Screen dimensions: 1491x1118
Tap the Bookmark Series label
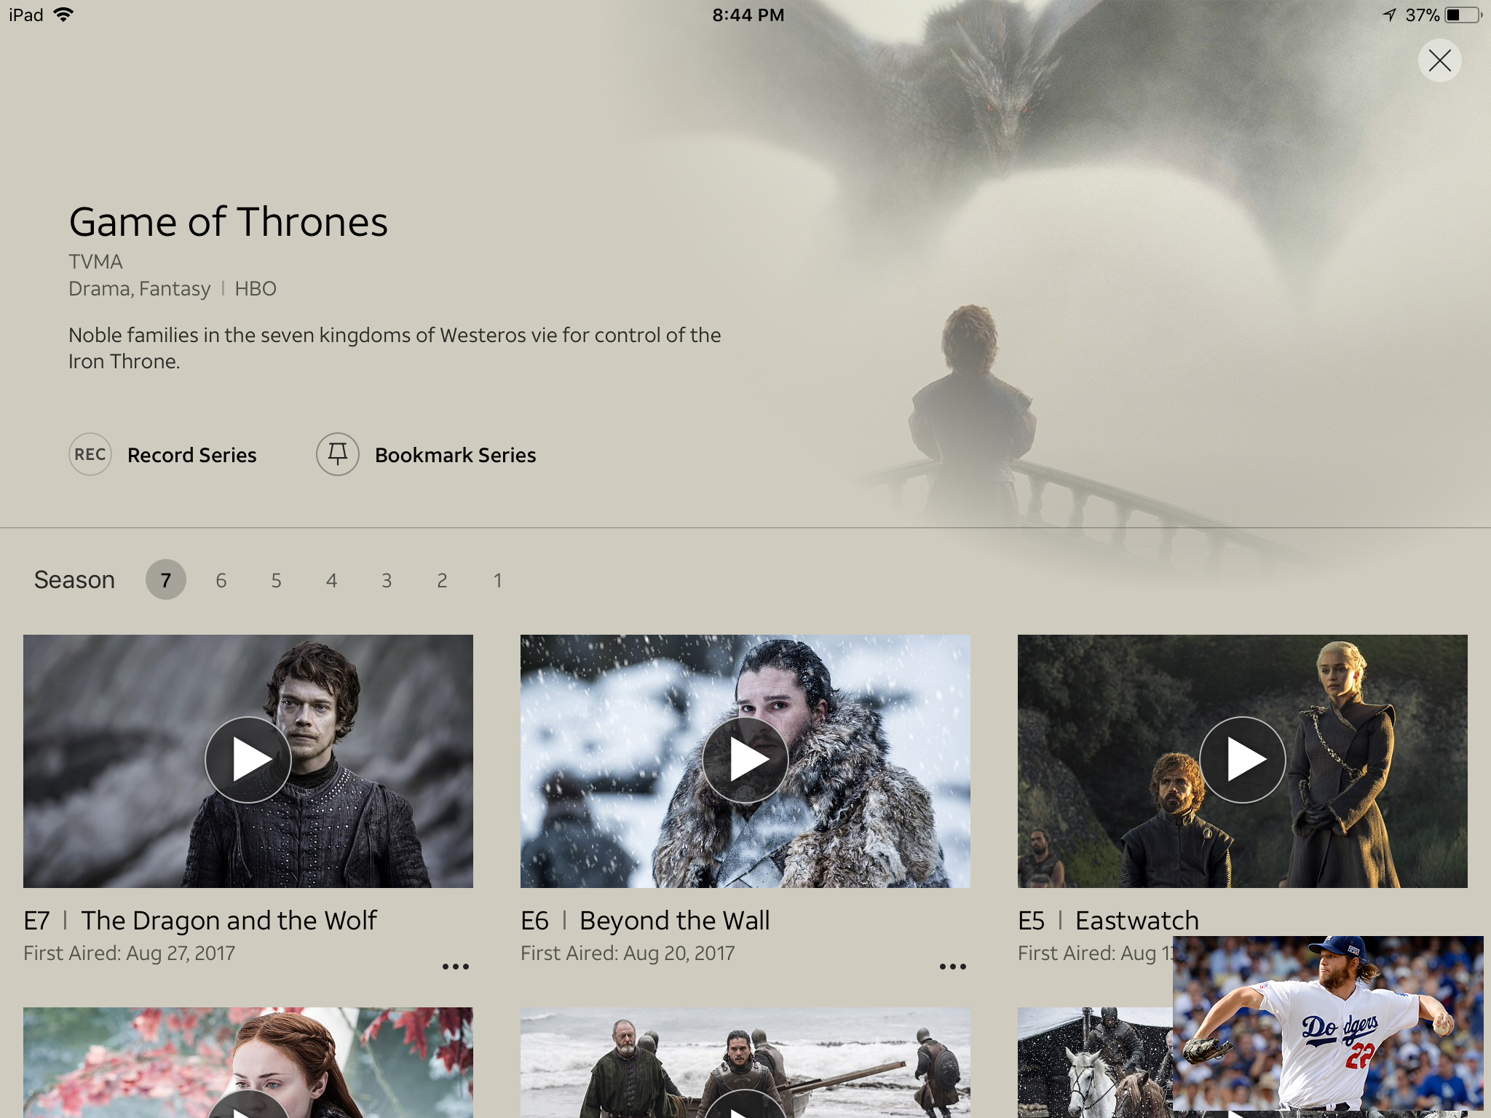pos(456,455)
